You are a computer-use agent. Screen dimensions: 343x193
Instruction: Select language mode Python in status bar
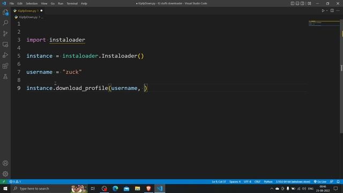pyautogui.click(x=268, y=182)
